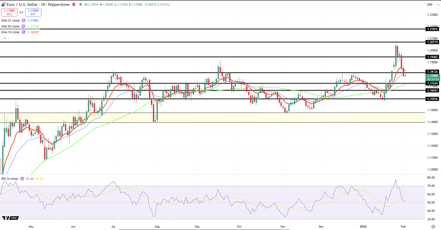The width and height of the screenshot is (441, 230).
Task: Click the EUR/USD currency pair flag icon
Action: pyautogui.click(x=3, y=4)
